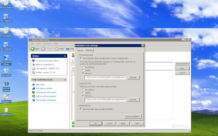Click the Forward arrow toolbar icon
Screen dimensions: 218x136
pos(43,49)
